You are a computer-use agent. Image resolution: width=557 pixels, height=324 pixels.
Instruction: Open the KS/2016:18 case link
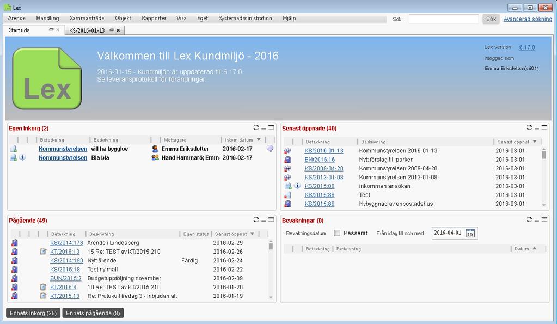65,270
